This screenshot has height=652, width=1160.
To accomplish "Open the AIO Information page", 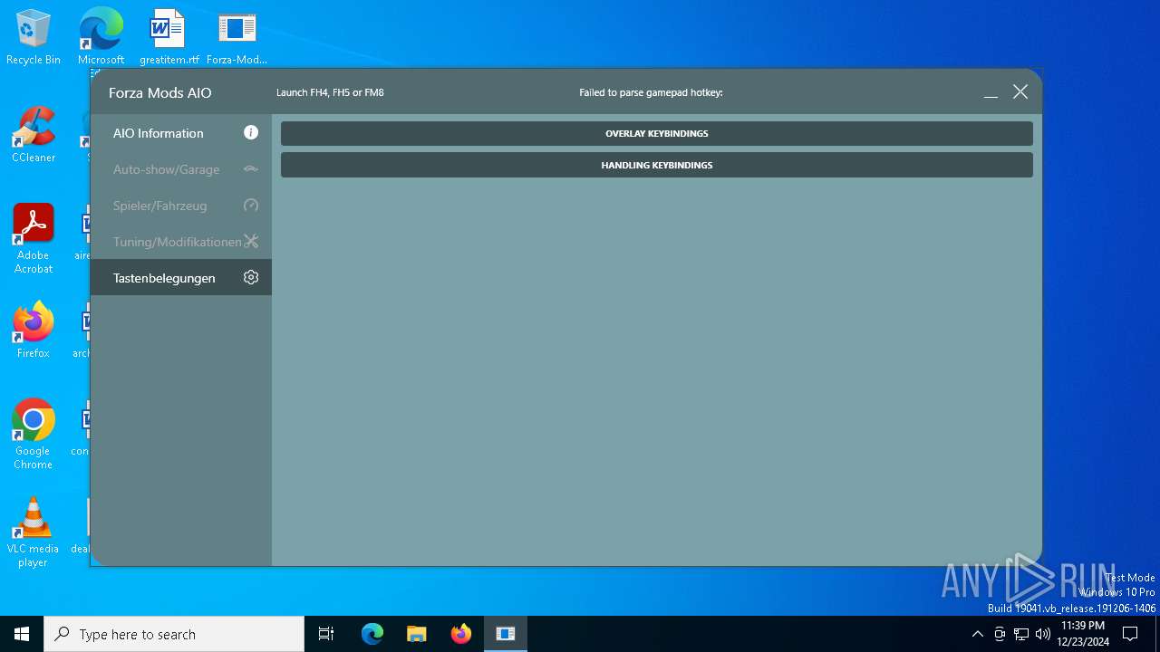I will click(181, 133).
